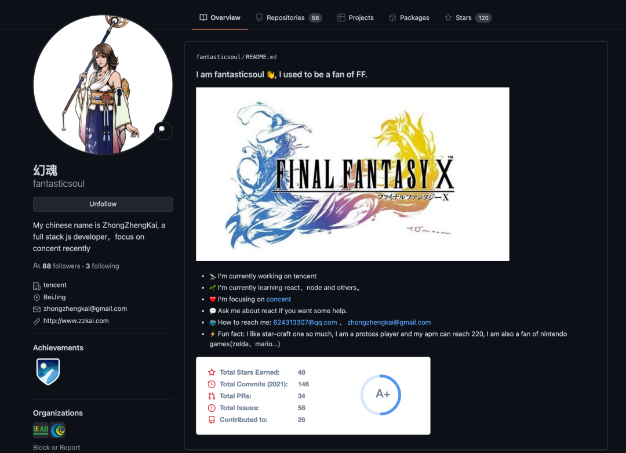Viewport: 626px width, 453px height.
Task: Open the README.md file link
Action: point(261,57)
